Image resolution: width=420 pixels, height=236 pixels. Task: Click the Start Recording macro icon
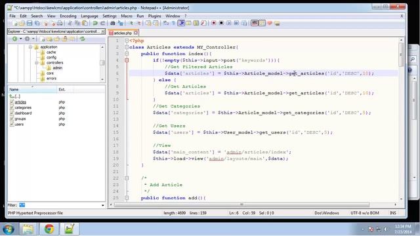[213, 24]
